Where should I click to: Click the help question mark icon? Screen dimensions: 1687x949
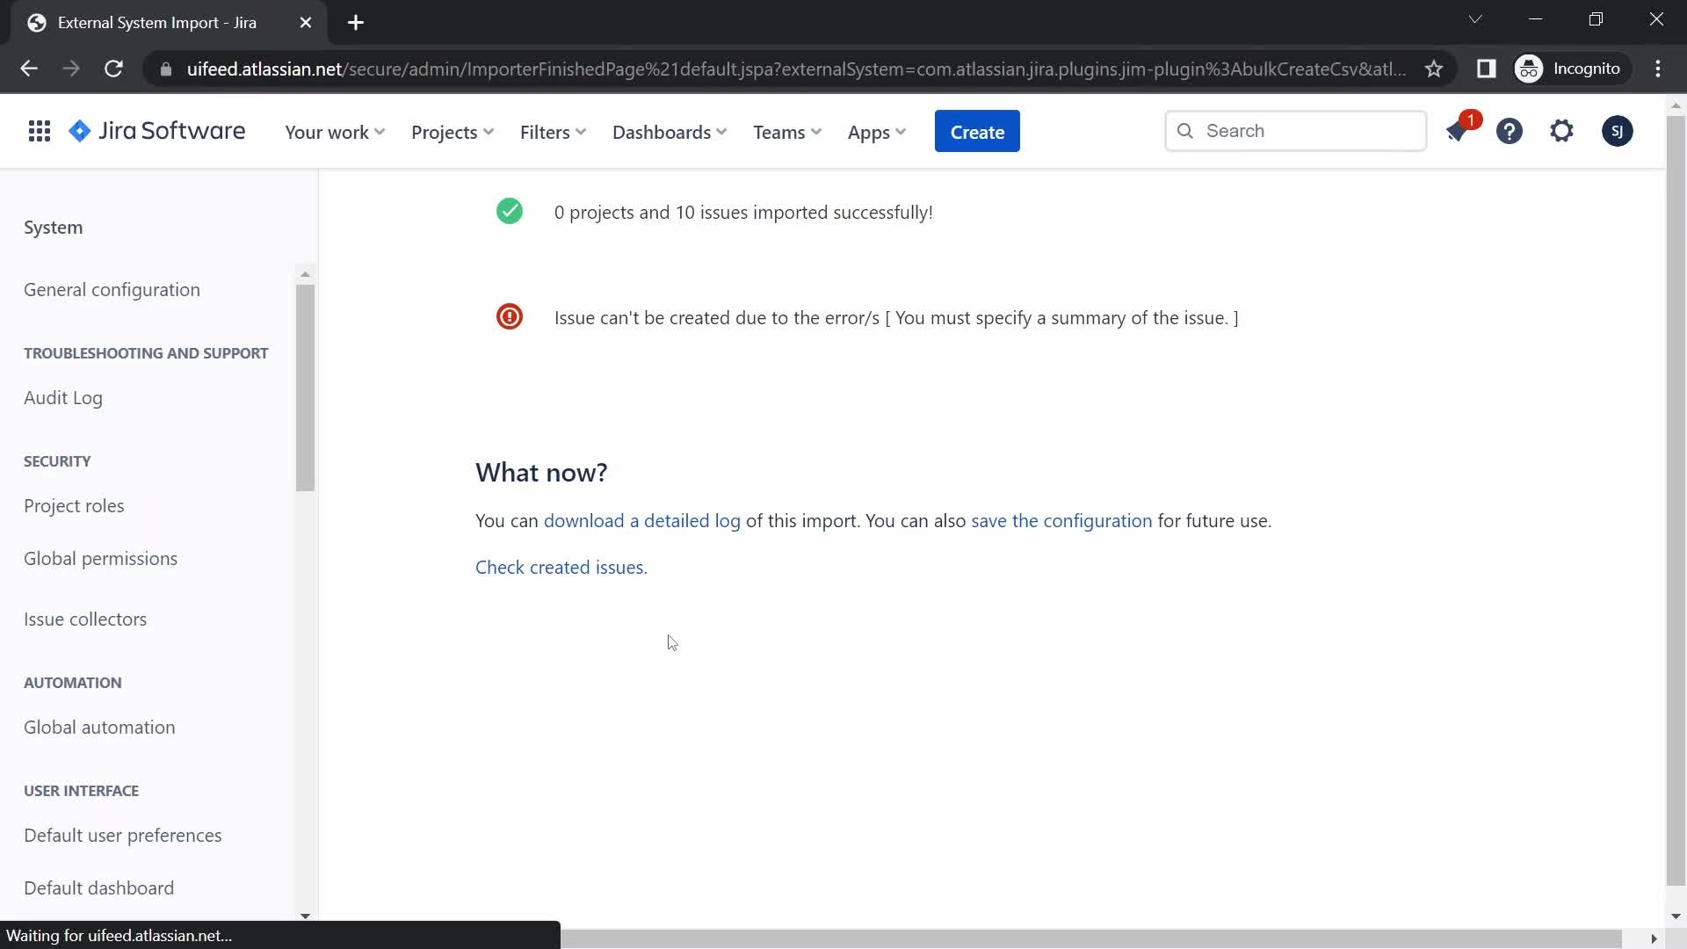(x=1511, y=131)
